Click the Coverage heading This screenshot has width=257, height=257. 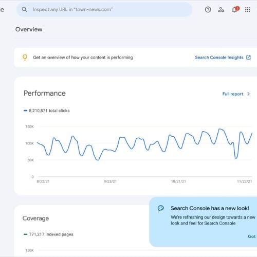pyautogui.click(x=35, y=218)
